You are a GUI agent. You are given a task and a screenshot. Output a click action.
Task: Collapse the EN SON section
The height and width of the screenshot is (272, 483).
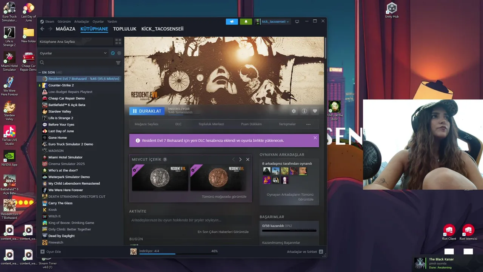click(x=50, y=72)
